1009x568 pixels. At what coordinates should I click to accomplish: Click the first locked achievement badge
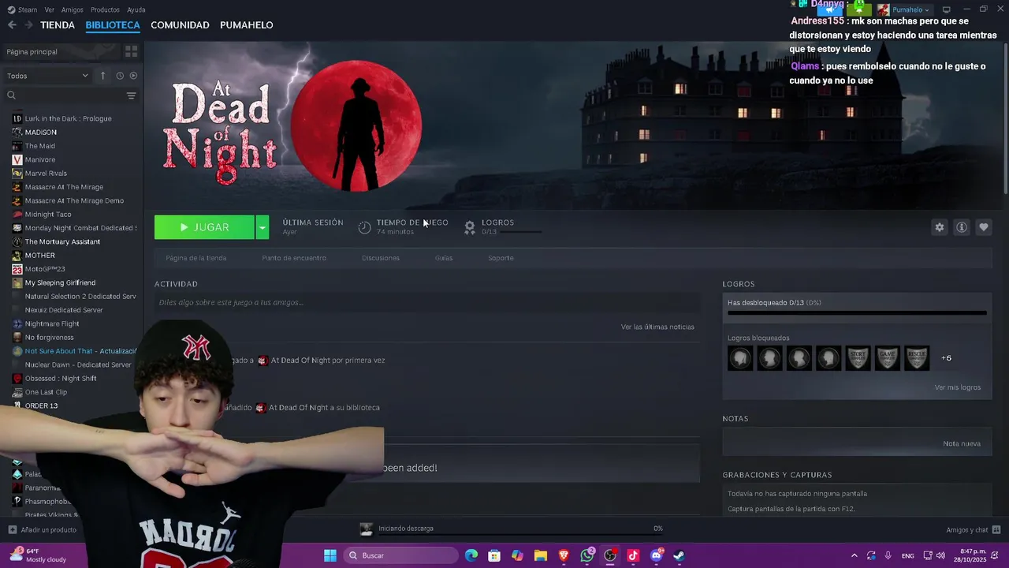pos(740,358)
